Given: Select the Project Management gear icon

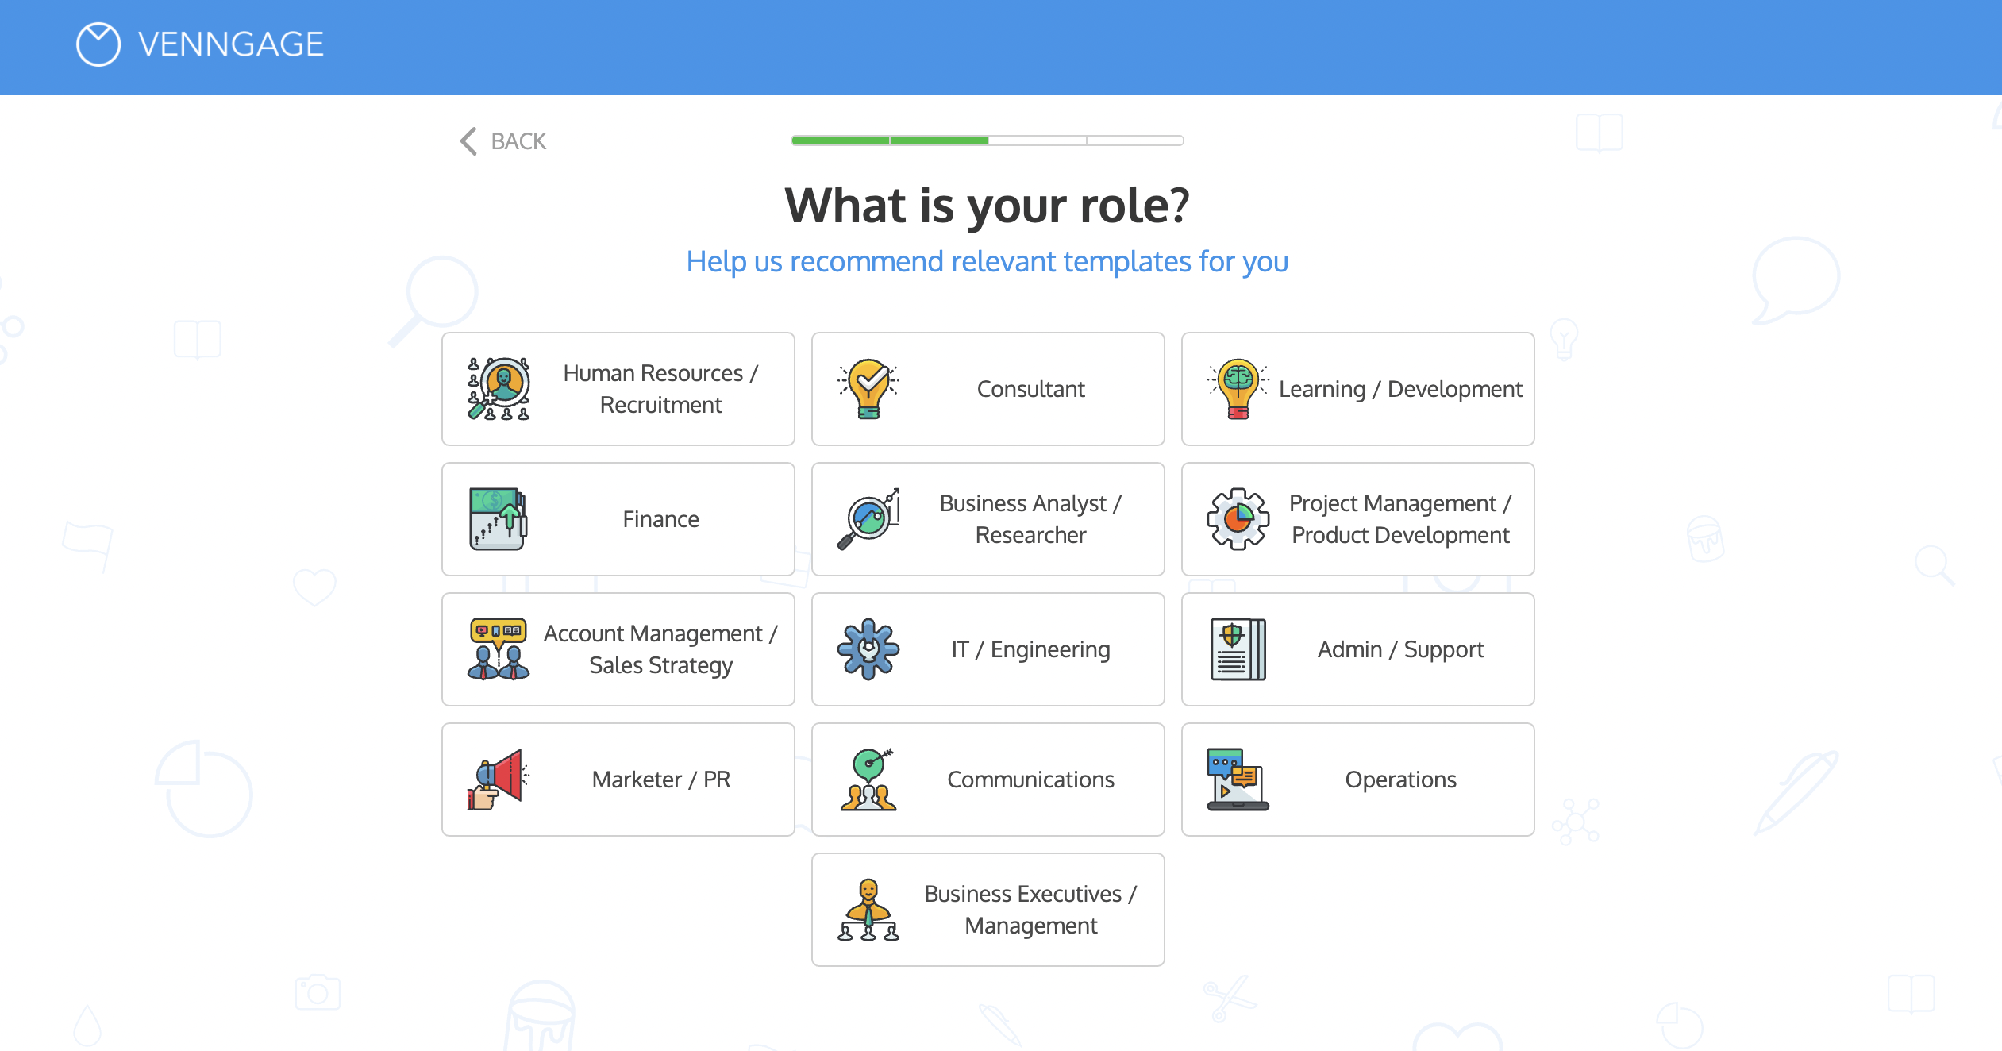Looking at the screenshot, I should coord(1235,519).
